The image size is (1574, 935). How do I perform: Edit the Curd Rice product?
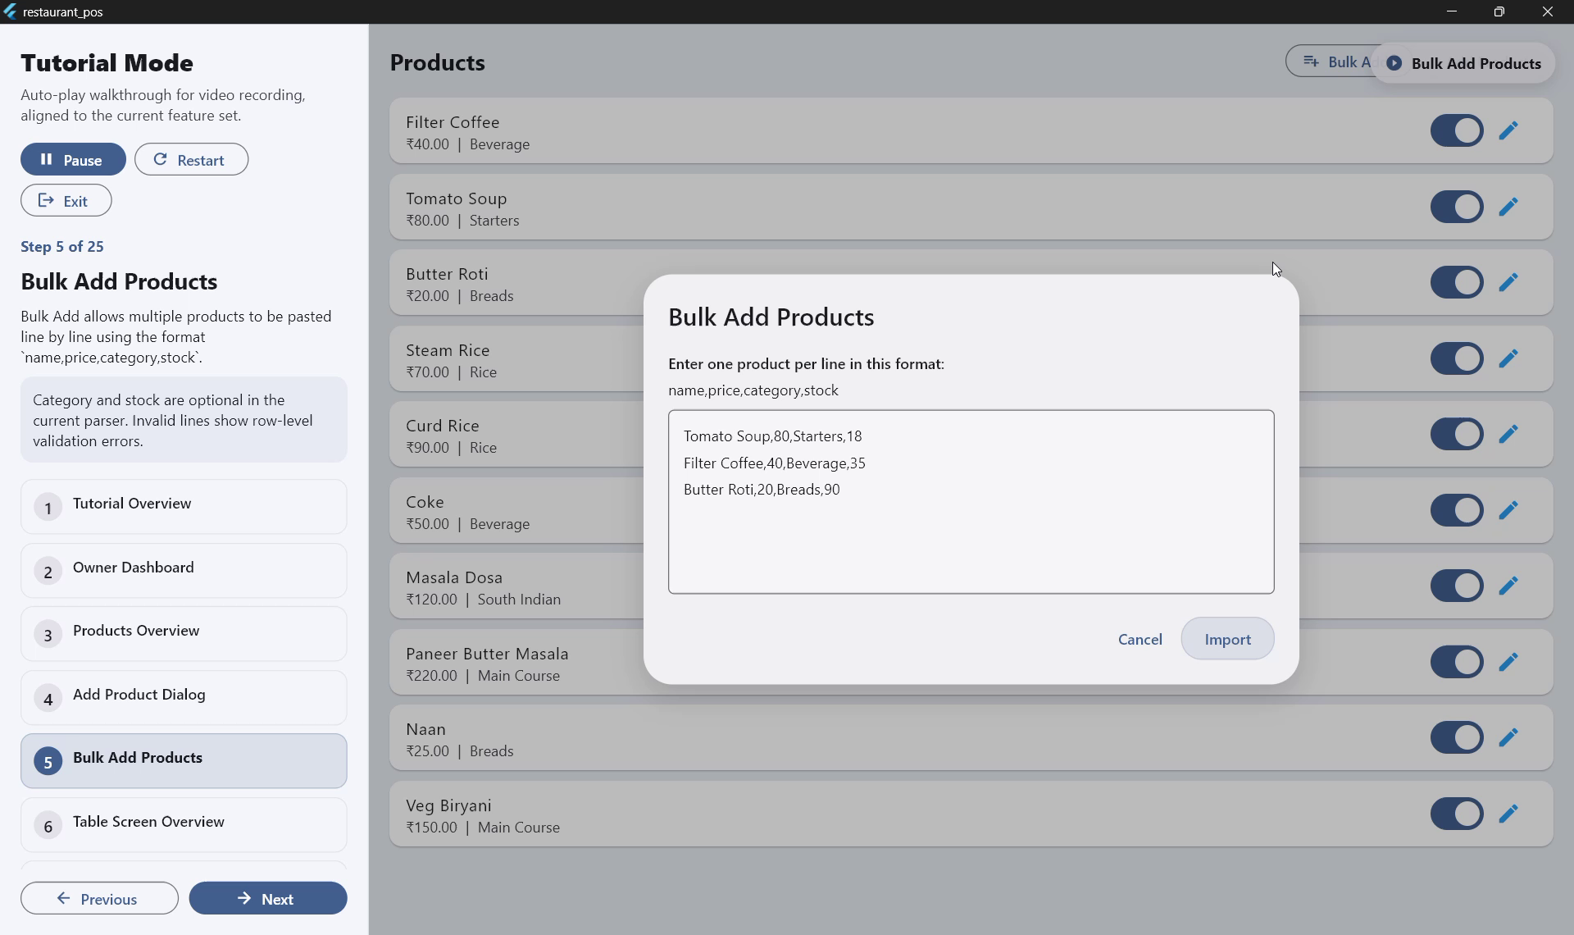click(1509, 434)
